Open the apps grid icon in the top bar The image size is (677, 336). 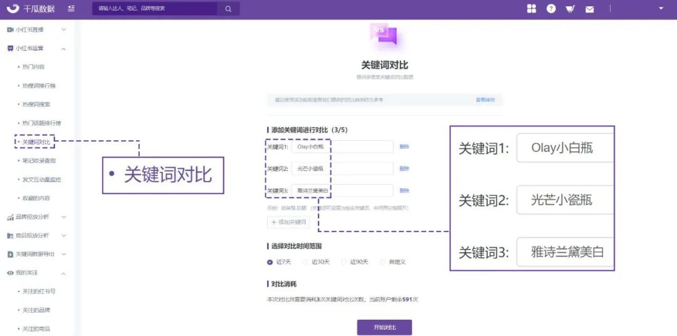[x=532, y=9]
